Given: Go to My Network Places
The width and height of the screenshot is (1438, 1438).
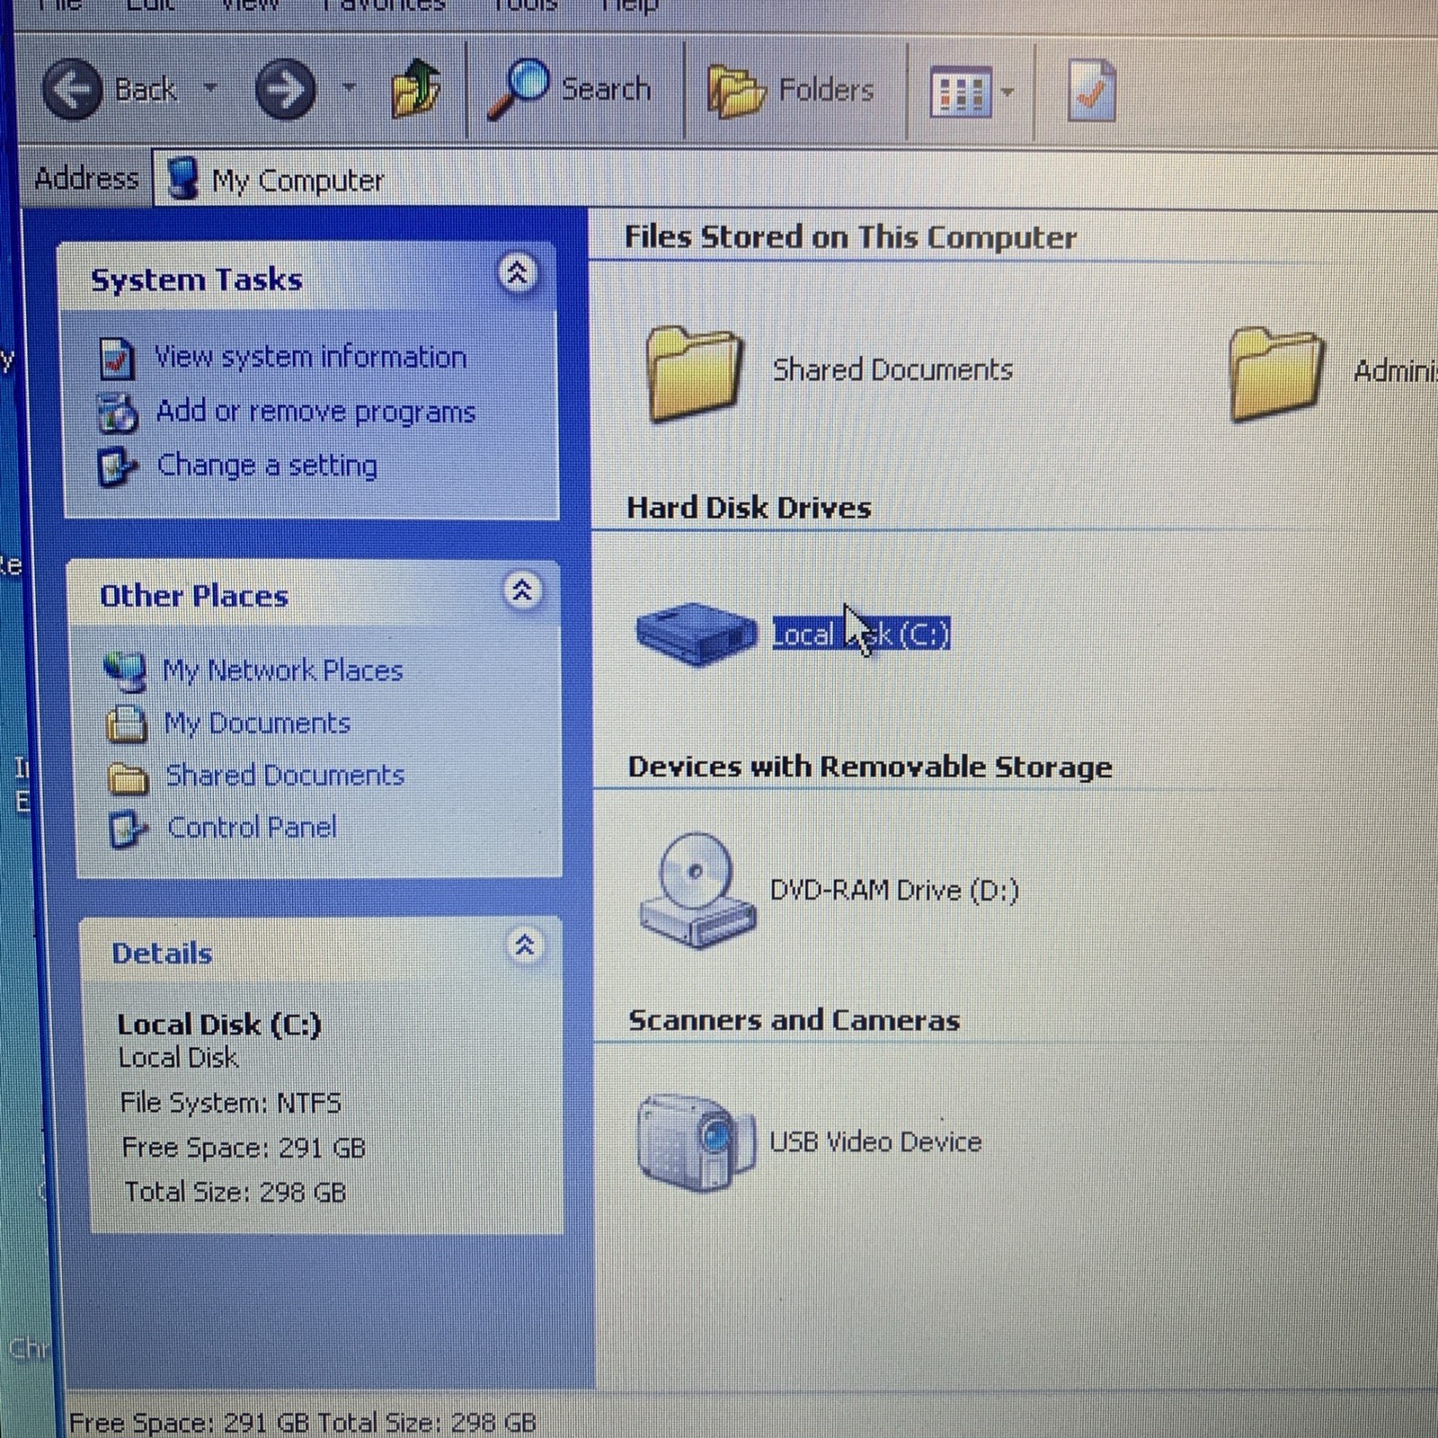Looking at the screenshot, I should (x=282, y=670).
